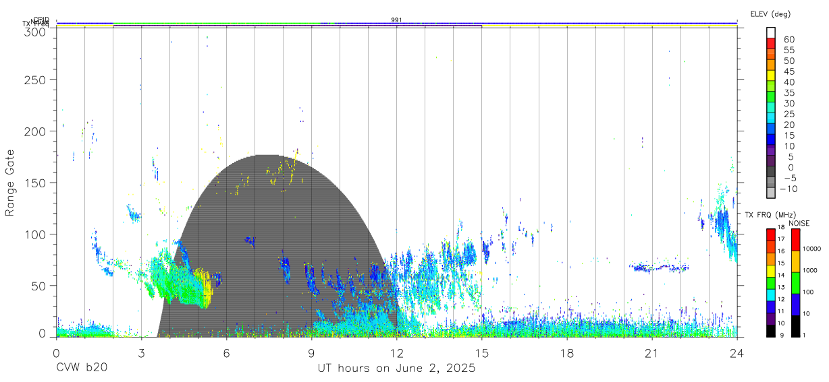The height and width of the screenshot is (382, 829).
Task: Click the black TX FRQ colorbar segment
Action: coord(770,329)
